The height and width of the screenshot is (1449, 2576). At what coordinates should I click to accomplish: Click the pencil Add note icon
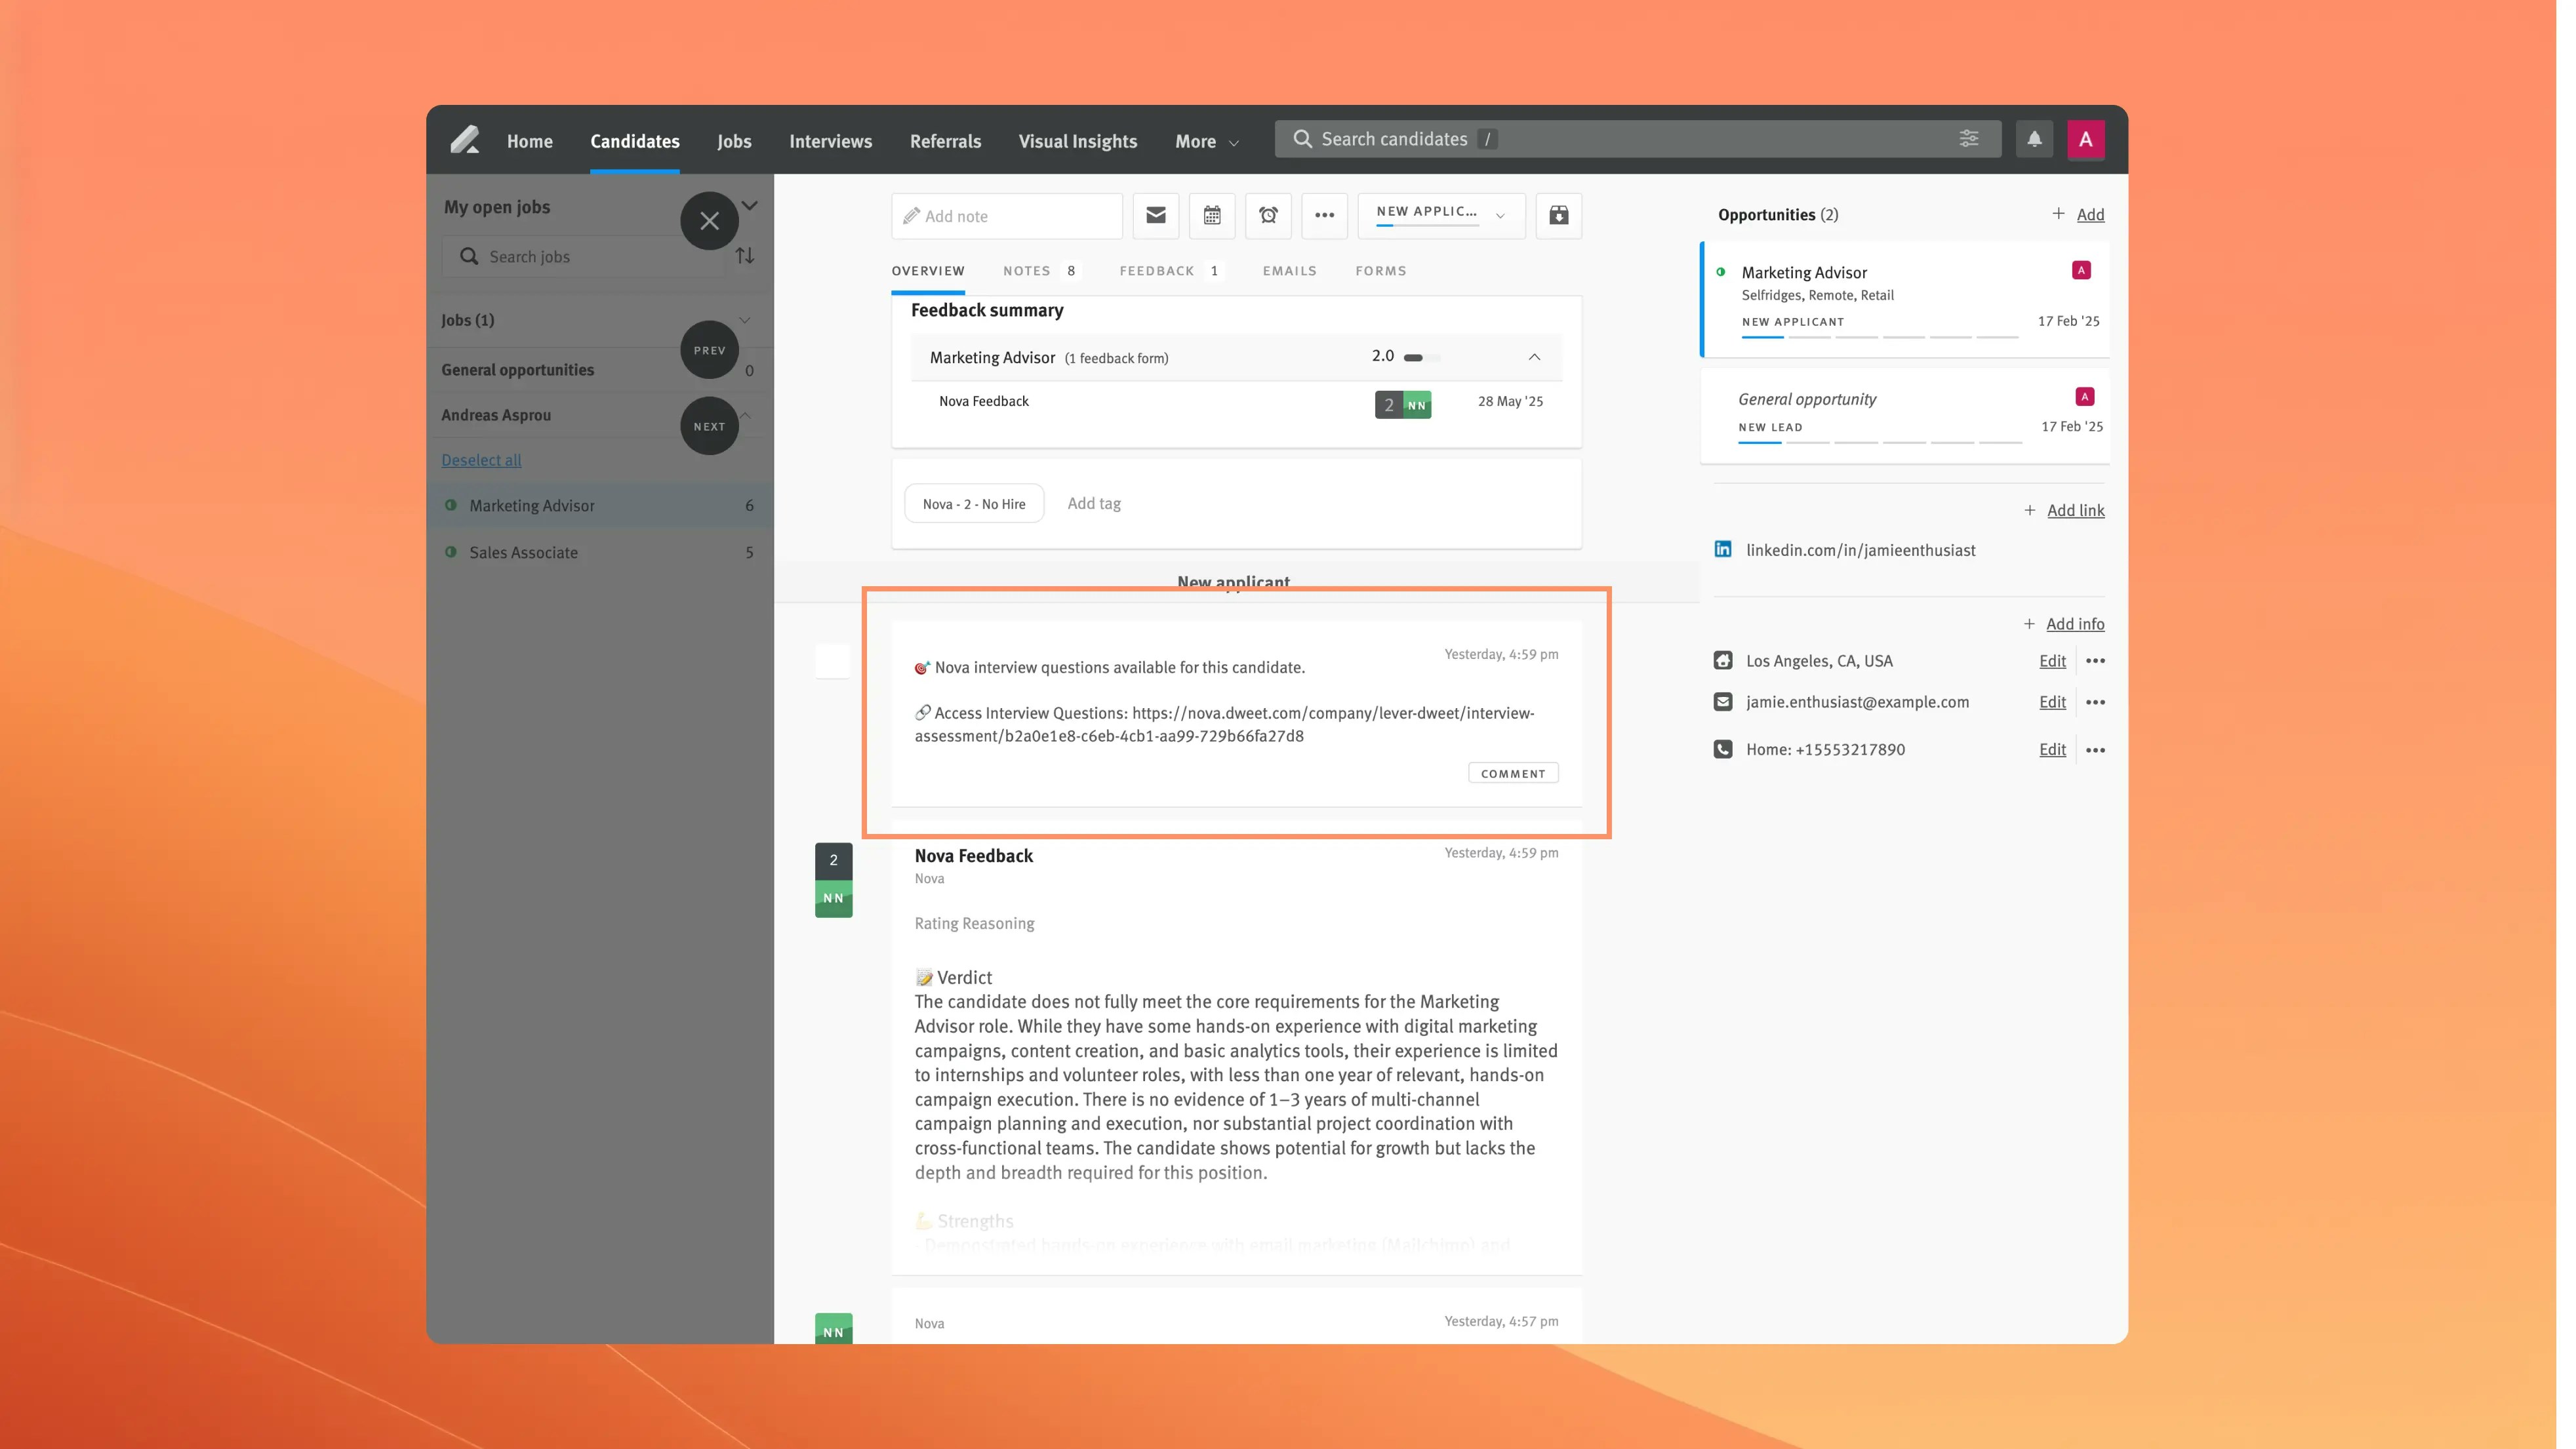pyautogui.click(x=913, y=215)
